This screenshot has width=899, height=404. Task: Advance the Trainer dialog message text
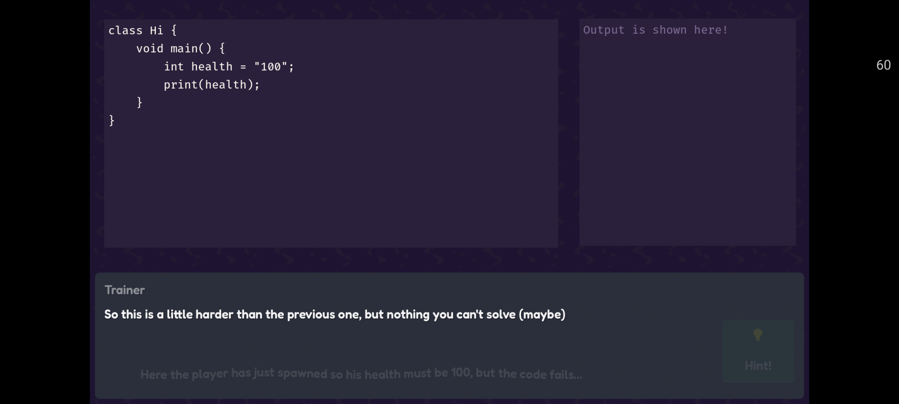coord(335,315)
